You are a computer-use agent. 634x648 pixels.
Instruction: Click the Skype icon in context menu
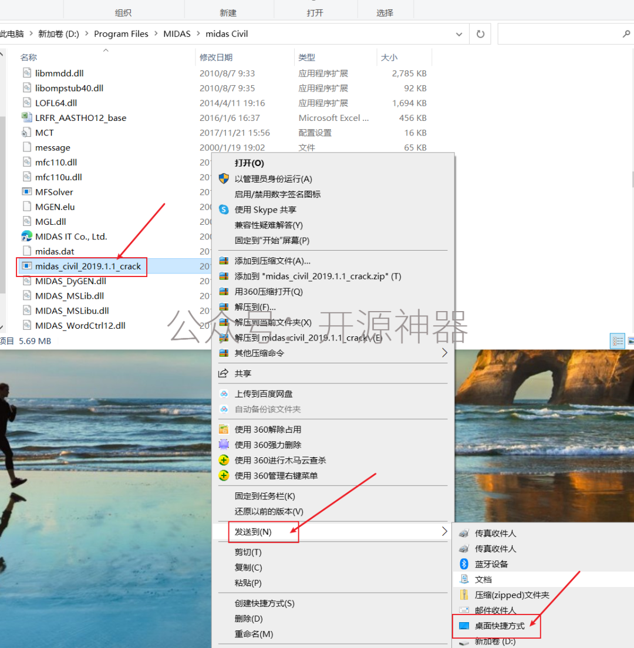tap(224, 210)
